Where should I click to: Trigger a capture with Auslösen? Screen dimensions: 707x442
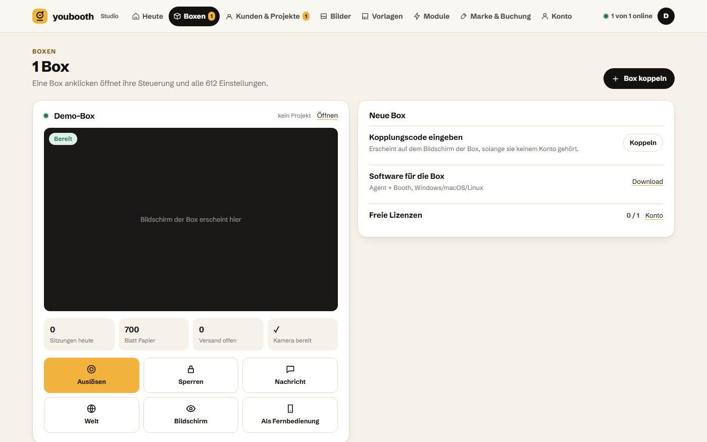pos(91,375)
